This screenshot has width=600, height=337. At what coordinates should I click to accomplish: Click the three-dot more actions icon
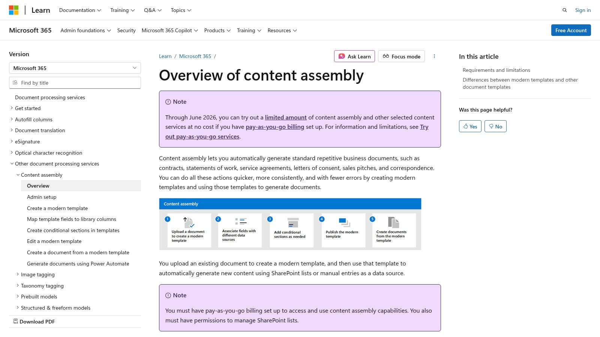pos(434,56)
